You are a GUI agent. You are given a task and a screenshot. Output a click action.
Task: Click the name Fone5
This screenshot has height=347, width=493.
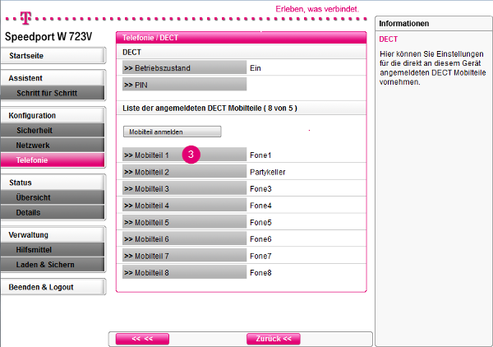pyautogui.click(x=260, y=222)
